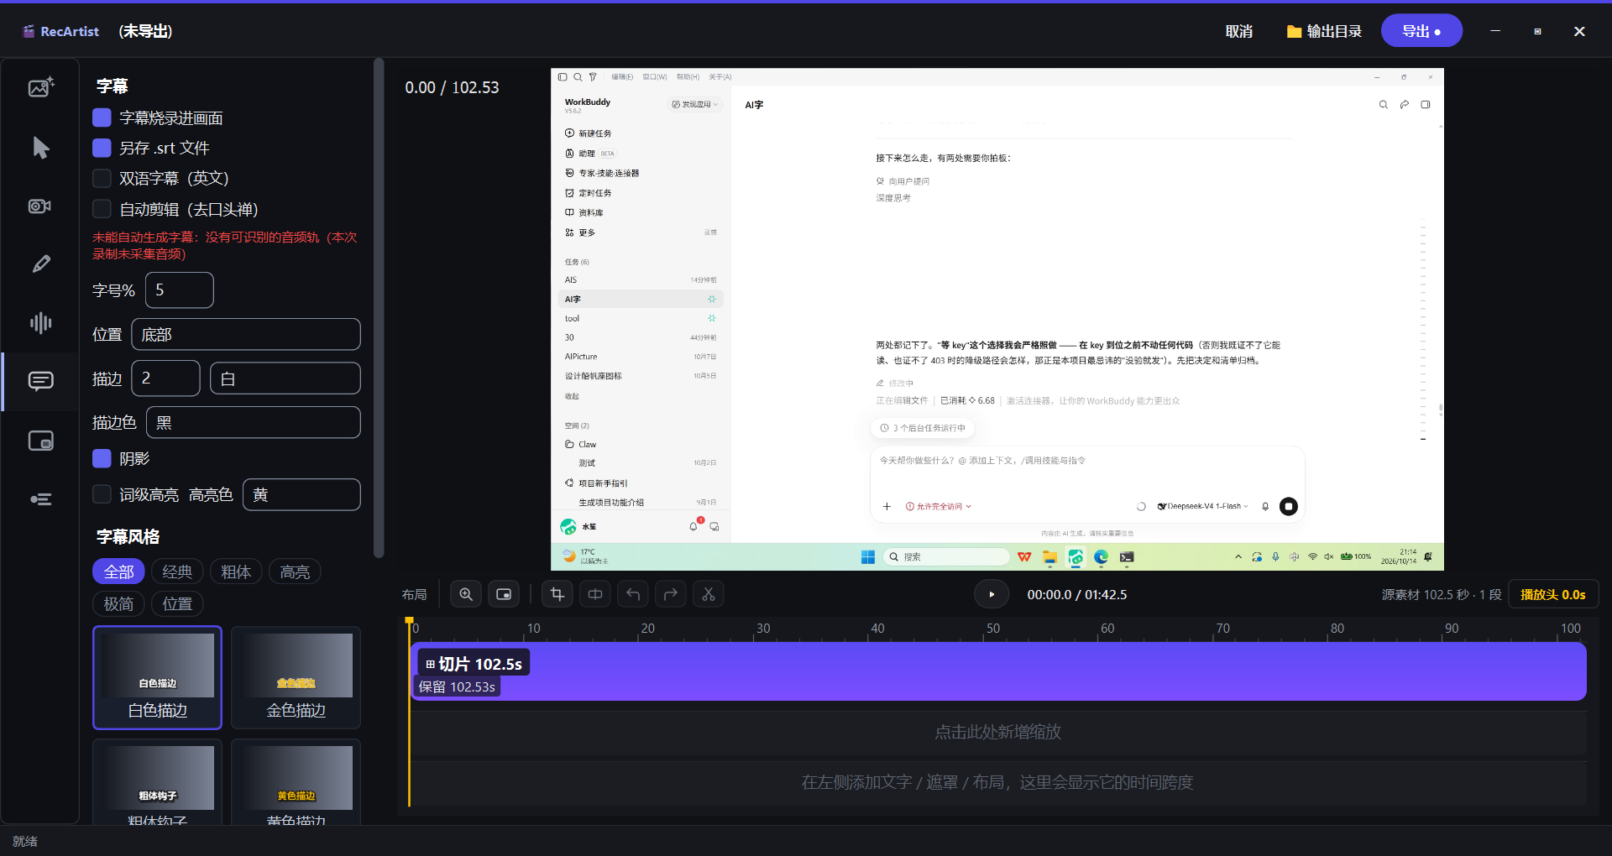This screenshot has width=1612, height=856.
Task: Toggle the 阴影 shadow checkbox
Action: tap(102, 458)
